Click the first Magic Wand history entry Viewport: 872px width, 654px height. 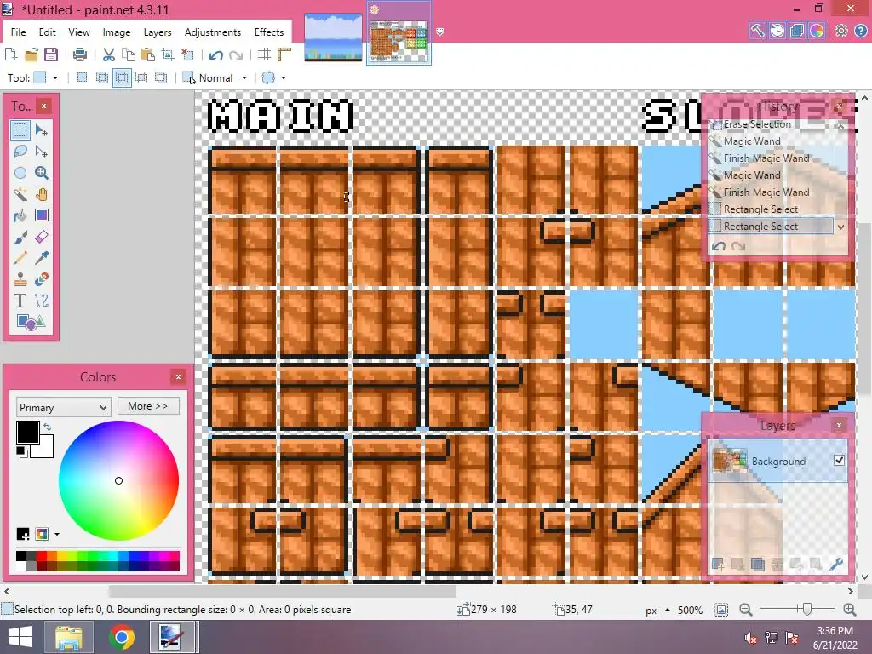(770, 141)
